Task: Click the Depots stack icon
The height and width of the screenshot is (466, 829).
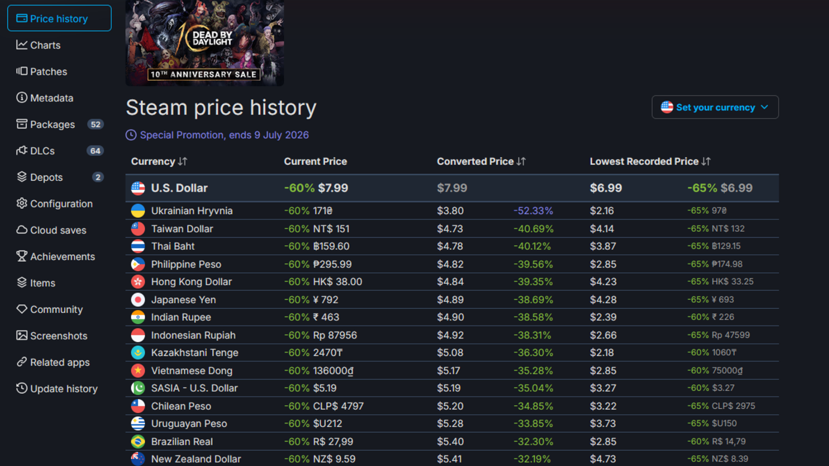Action: tap(22, 177)
